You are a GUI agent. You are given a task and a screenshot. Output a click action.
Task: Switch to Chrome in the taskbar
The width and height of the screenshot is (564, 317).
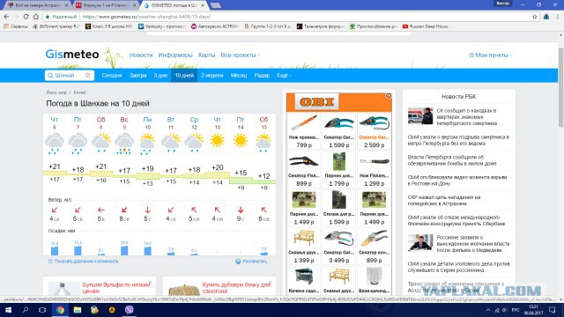(60, 310)
